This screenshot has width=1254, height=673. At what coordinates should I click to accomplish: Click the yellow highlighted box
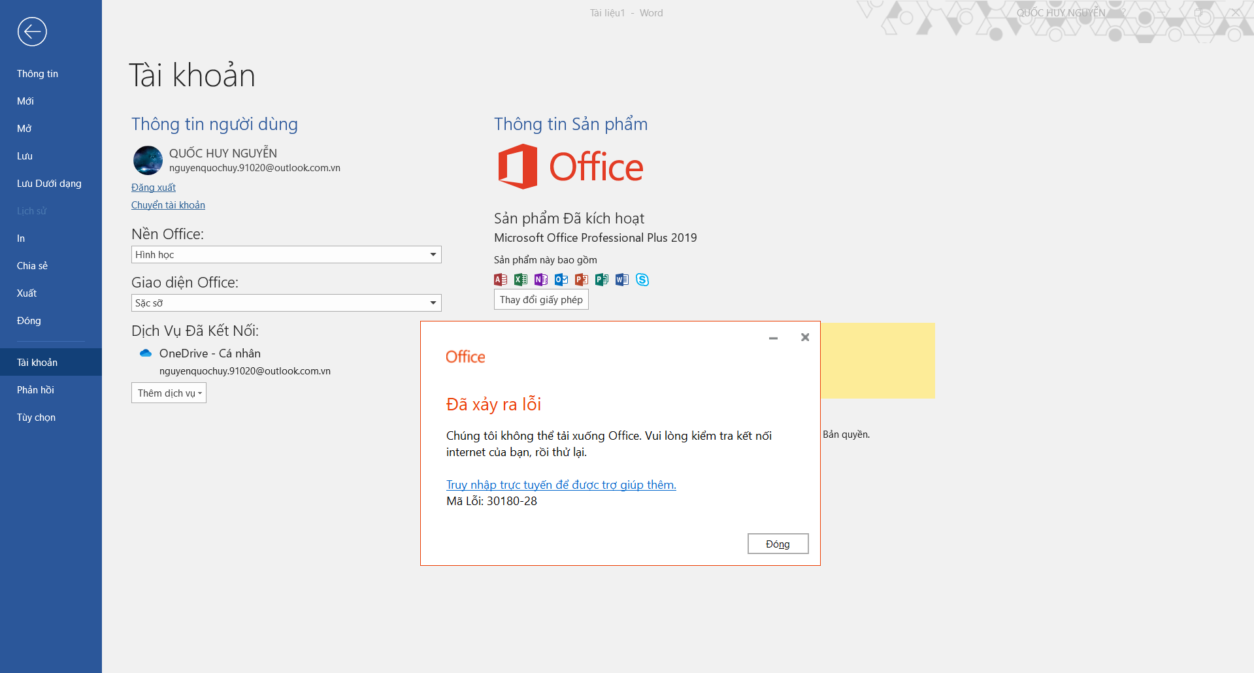click(878, 360)
